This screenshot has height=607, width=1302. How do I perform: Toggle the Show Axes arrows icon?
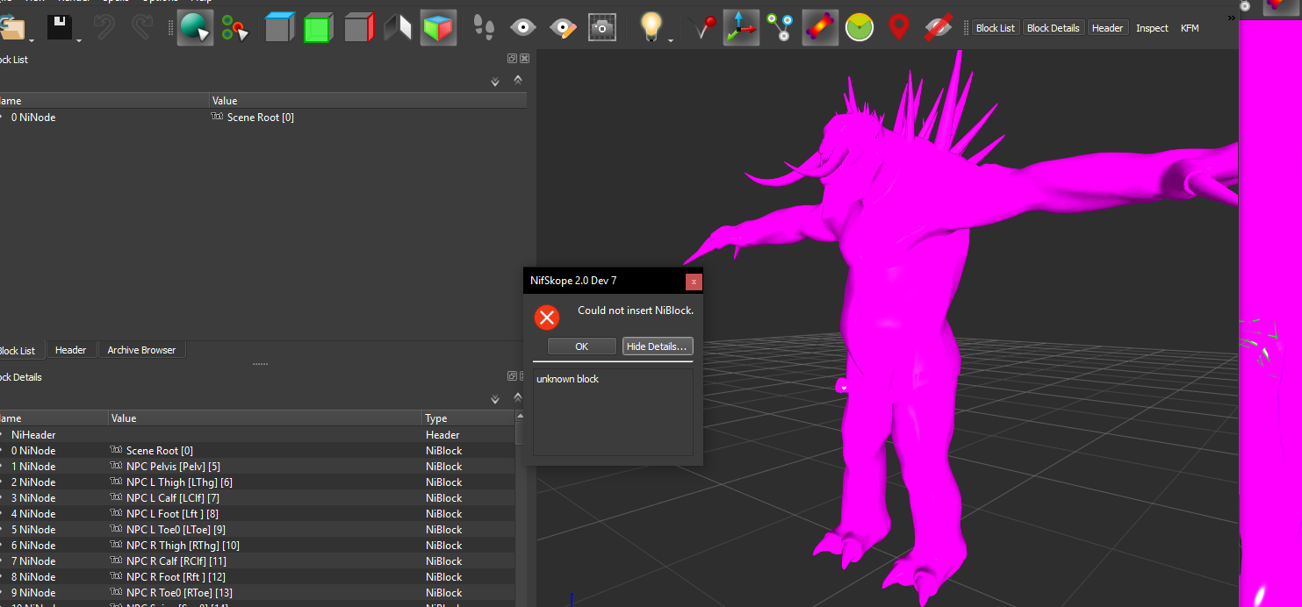(x=741, y=28)
